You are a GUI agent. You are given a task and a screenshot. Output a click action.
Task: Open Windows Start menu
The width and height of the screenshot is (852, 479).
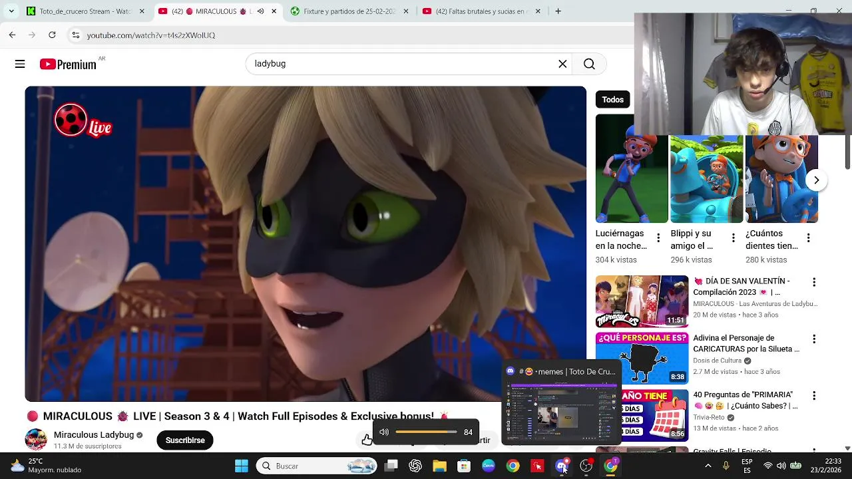click(242, 466)
